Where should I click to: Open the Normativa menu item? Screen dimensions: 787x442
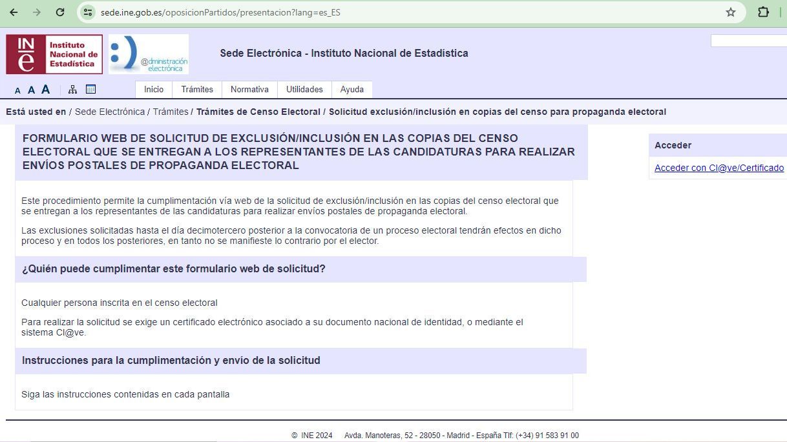249,89
